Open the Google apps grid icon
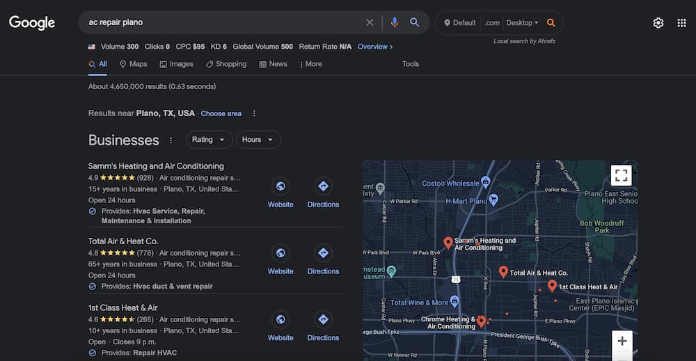Viewport: 696px width, 361px height. click(682, 23)
